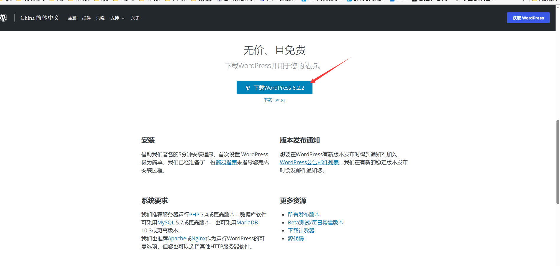
Task: Expand the 支持 dropdown menu
Action: [117, 18]
